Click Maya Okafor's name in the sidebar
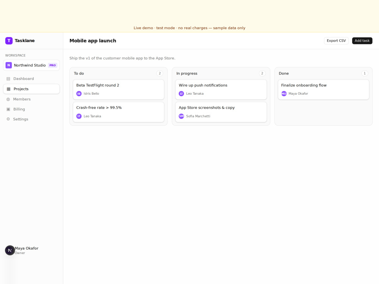This screenshot has height=284, width=379. tap(27, 248)
